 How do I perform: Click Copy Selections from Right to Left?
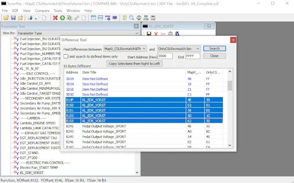click(135, 63)
